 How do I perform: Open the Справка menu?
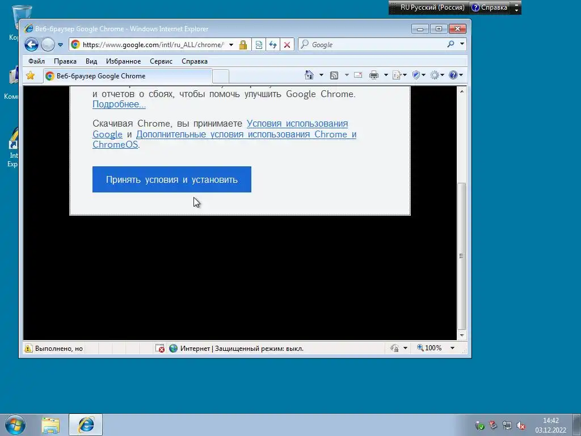click(195, 61)
